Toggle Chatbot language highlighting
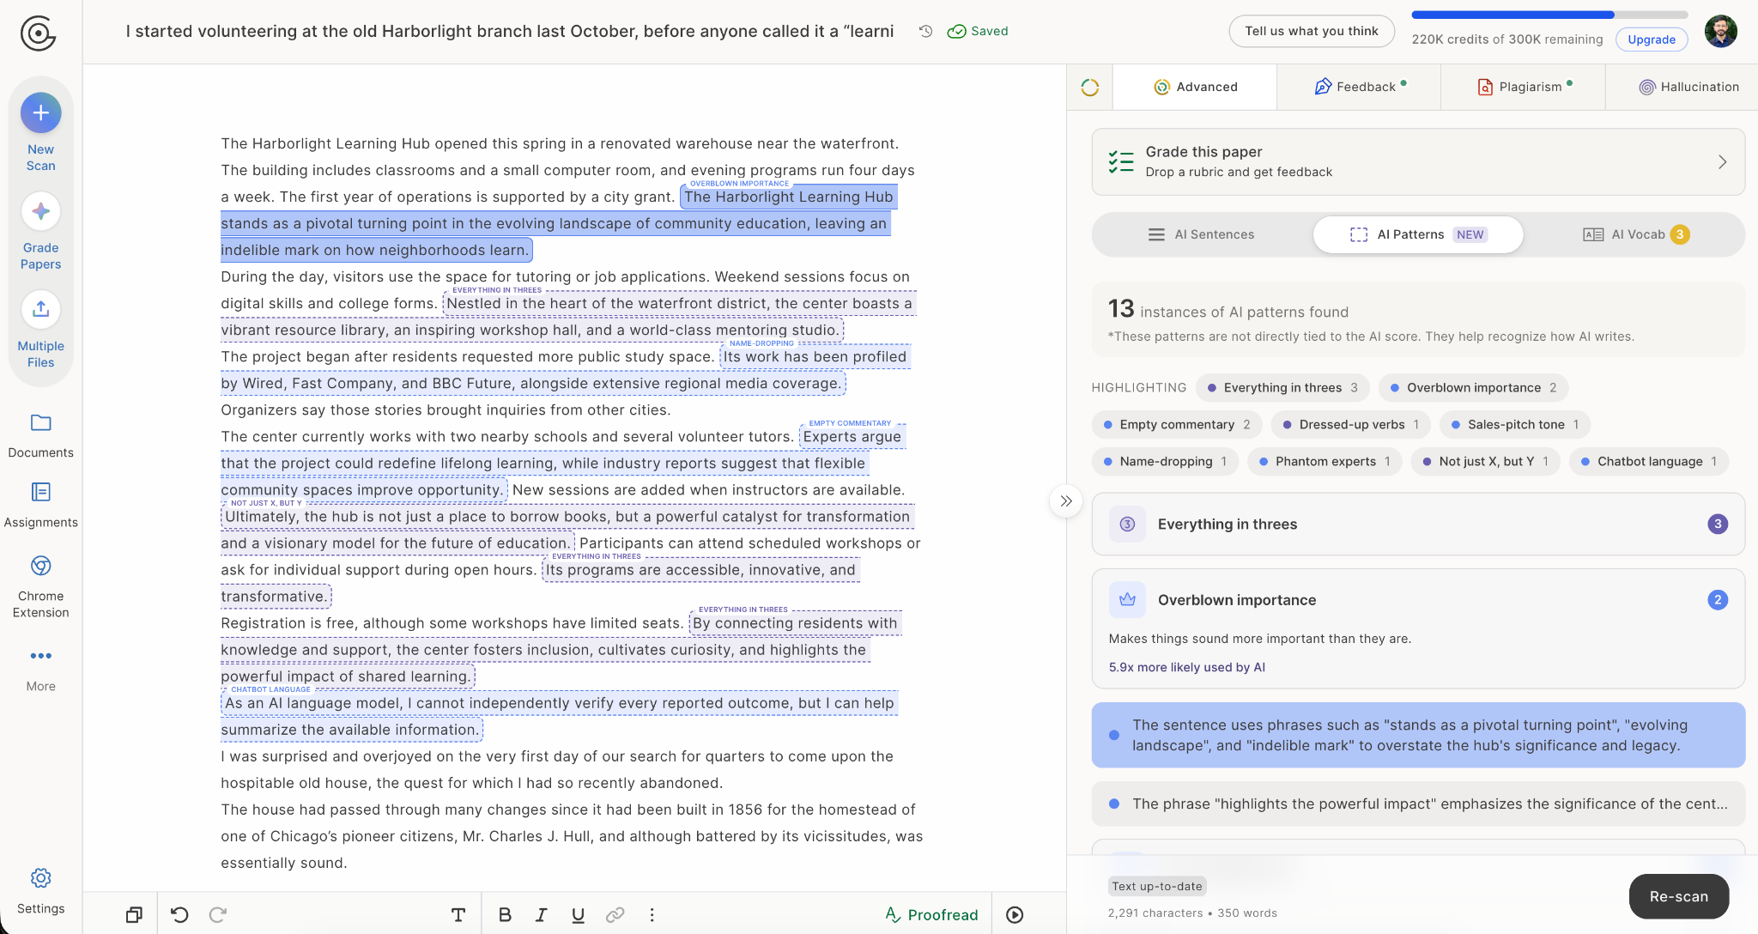 coord(1649,462)
